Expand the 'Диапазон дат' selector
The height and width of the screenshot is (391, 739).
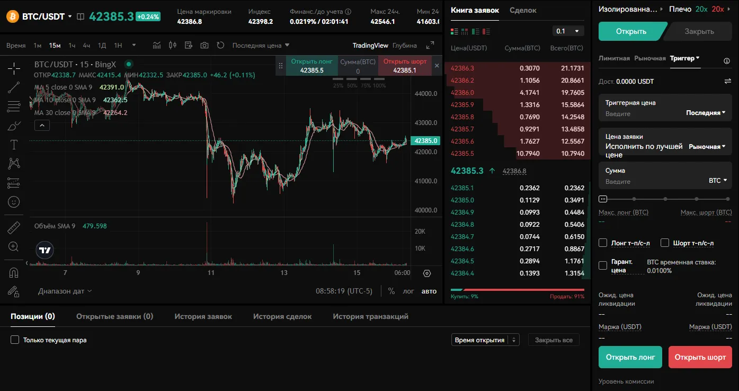[x=64, y=290]
